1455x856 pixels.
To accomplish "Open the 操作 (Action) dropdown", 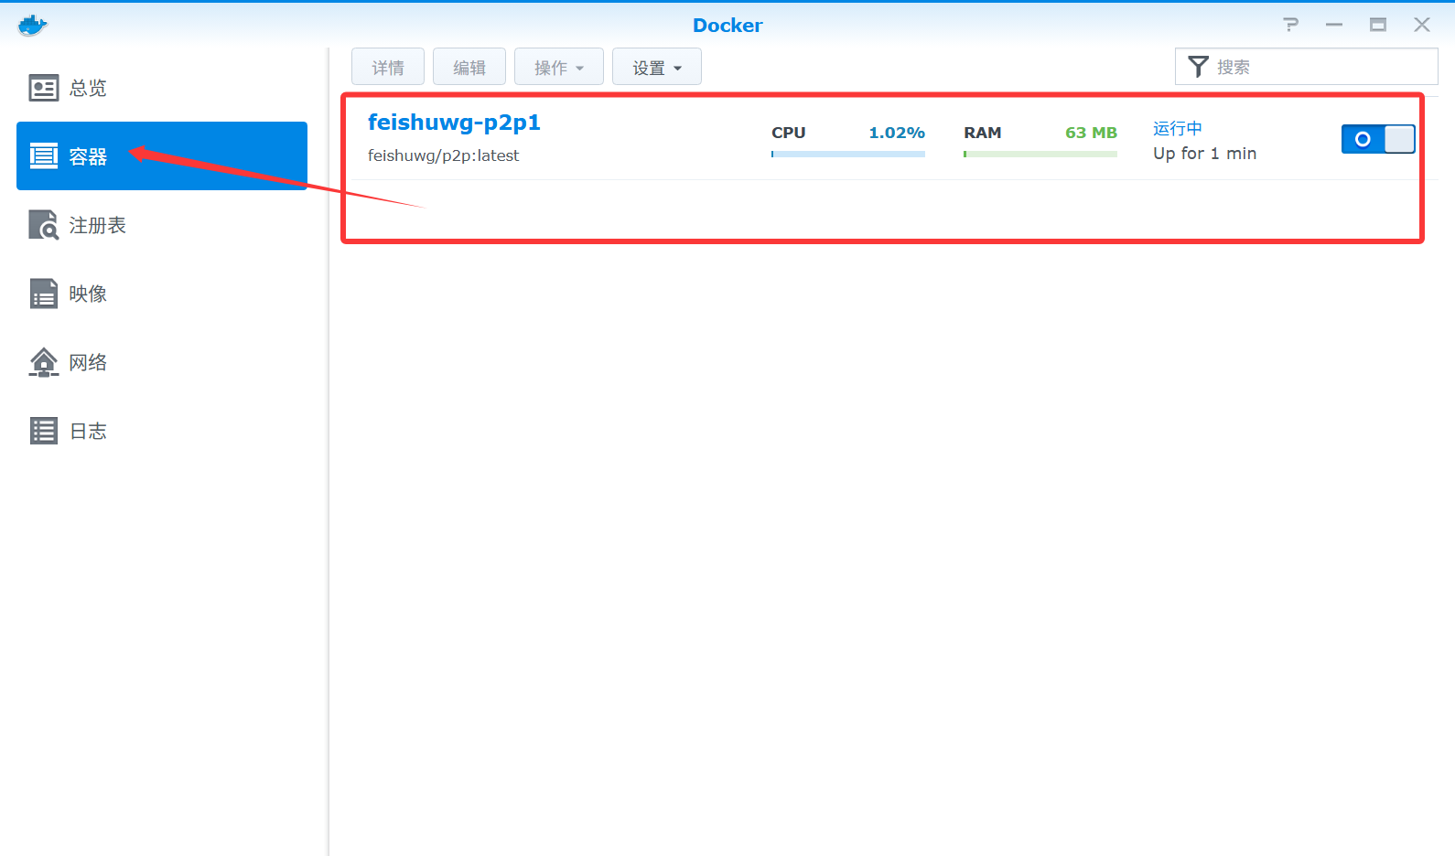I will pos(559,67).
